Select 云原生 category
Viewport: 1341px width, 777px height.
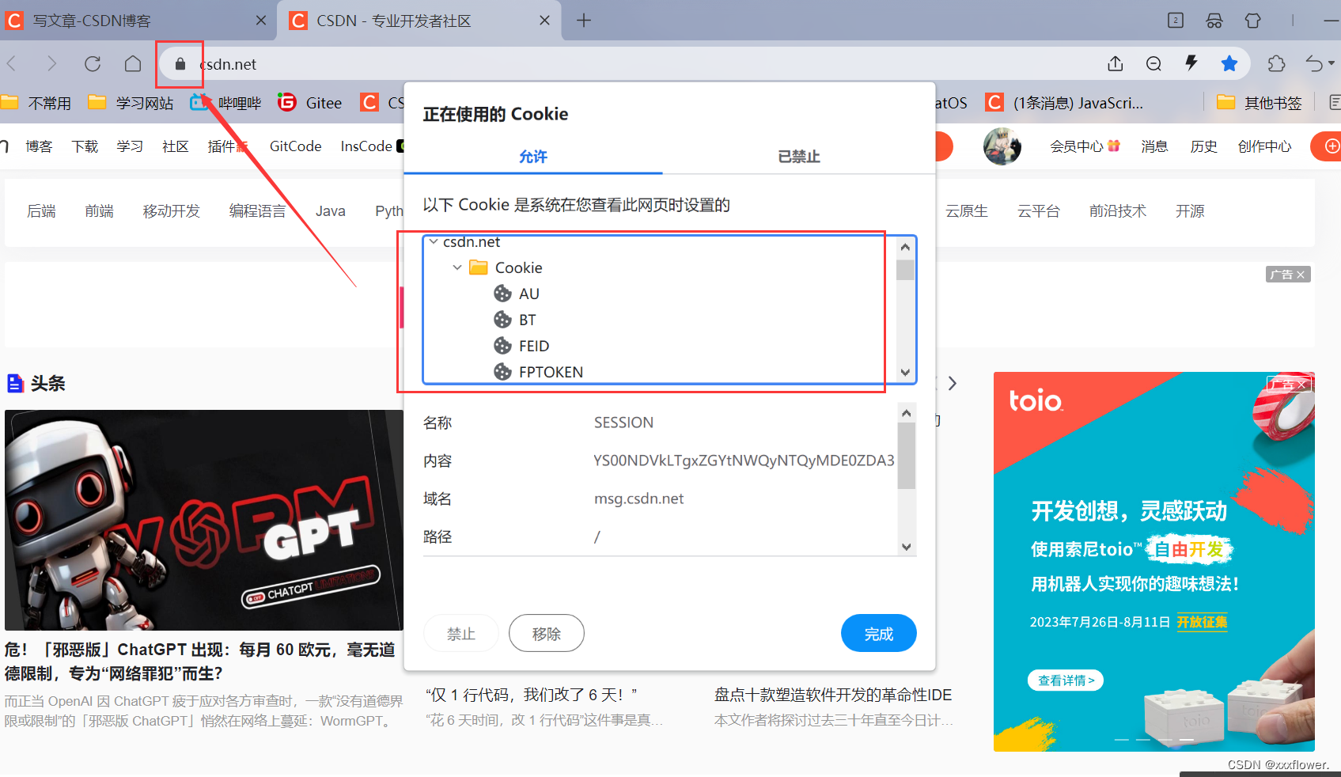tap(967, 211)
